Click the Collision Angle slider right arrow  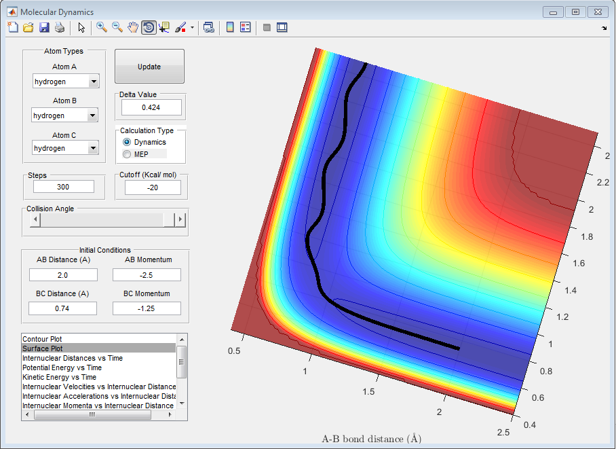(x=180, y=219)
